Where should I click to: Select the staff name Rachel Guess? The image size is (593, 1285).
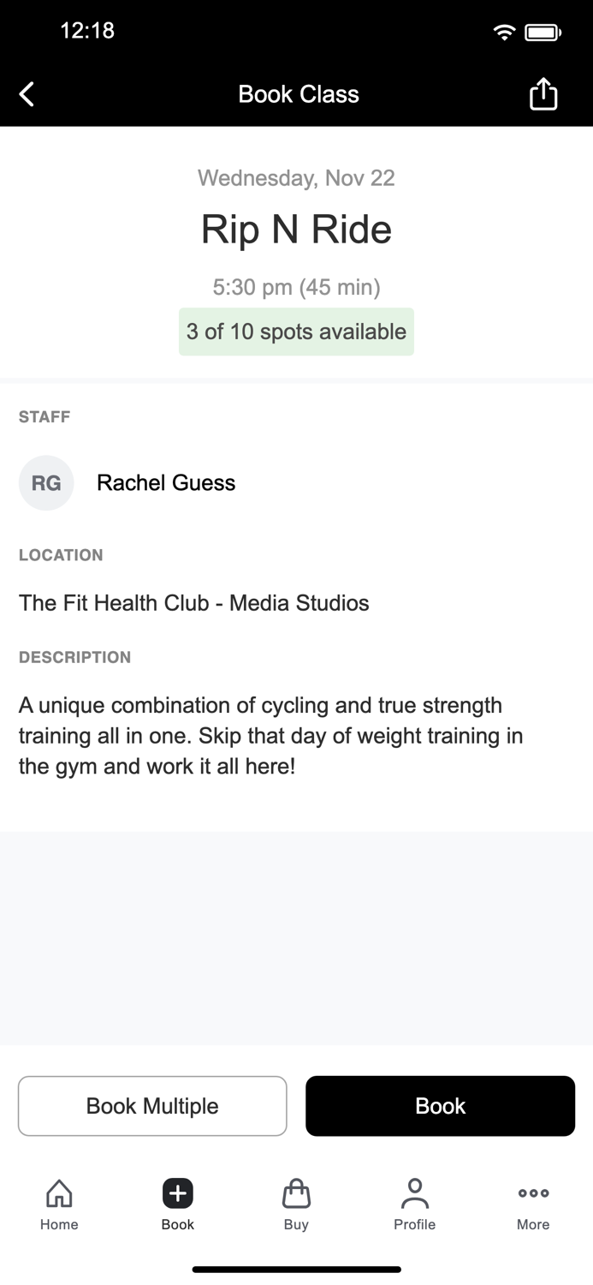(x=165, y=482)
